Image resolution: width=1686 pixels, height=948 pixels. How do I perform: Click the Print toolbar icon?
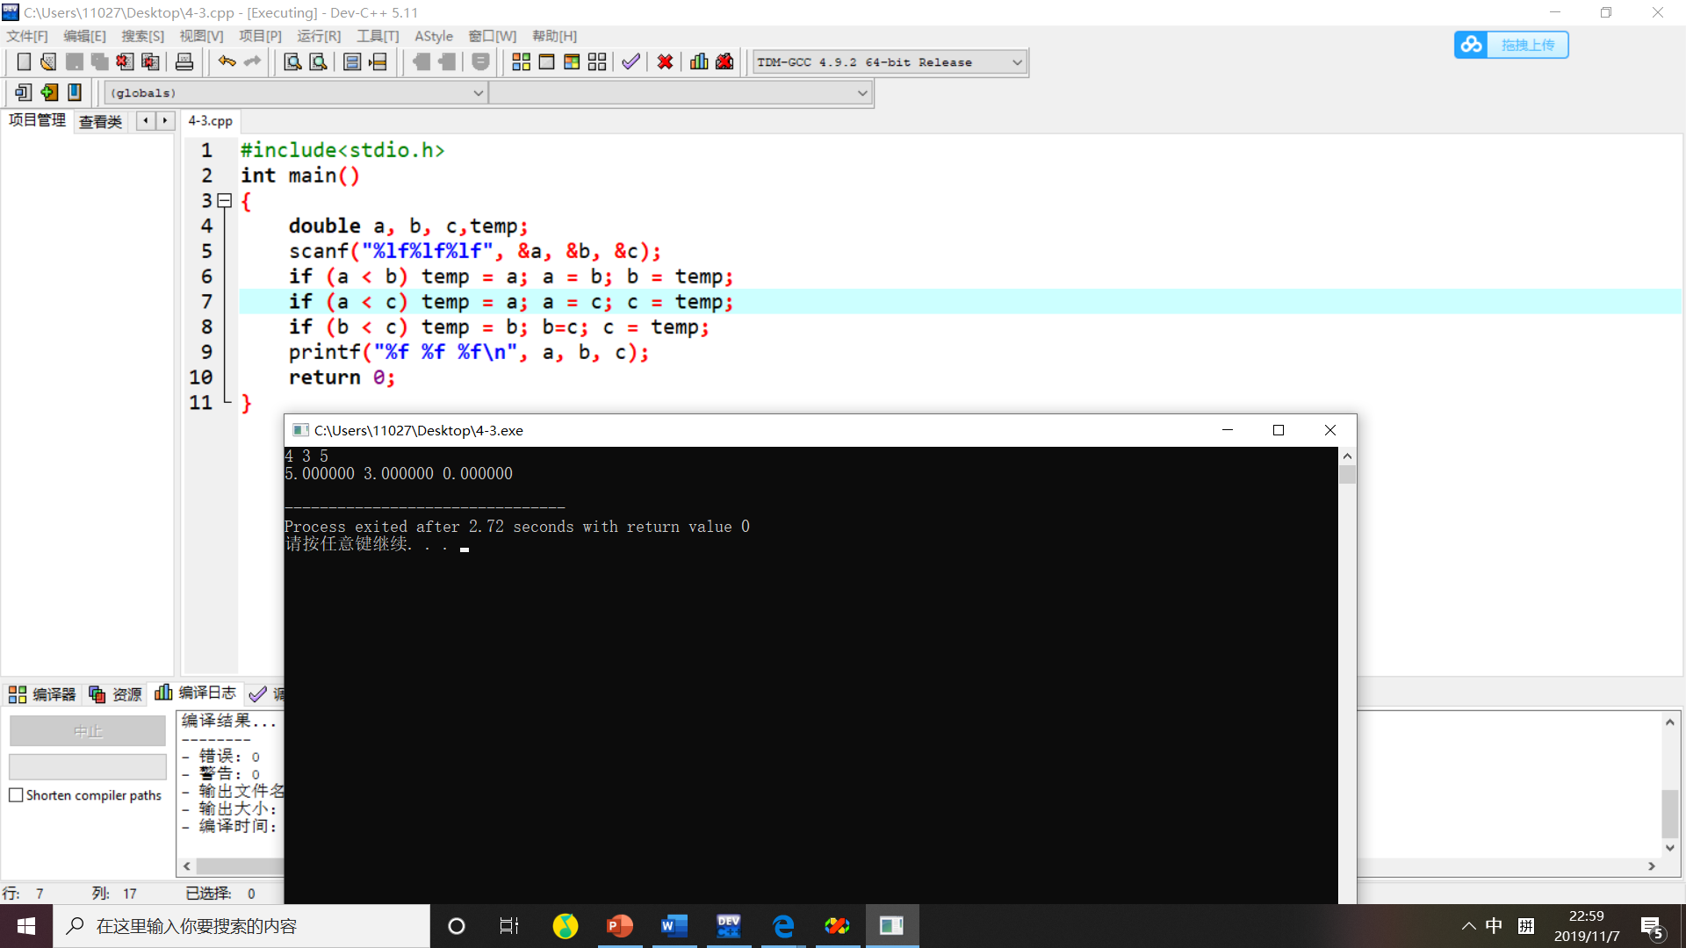pyautogui.click(x=184, y=61)
